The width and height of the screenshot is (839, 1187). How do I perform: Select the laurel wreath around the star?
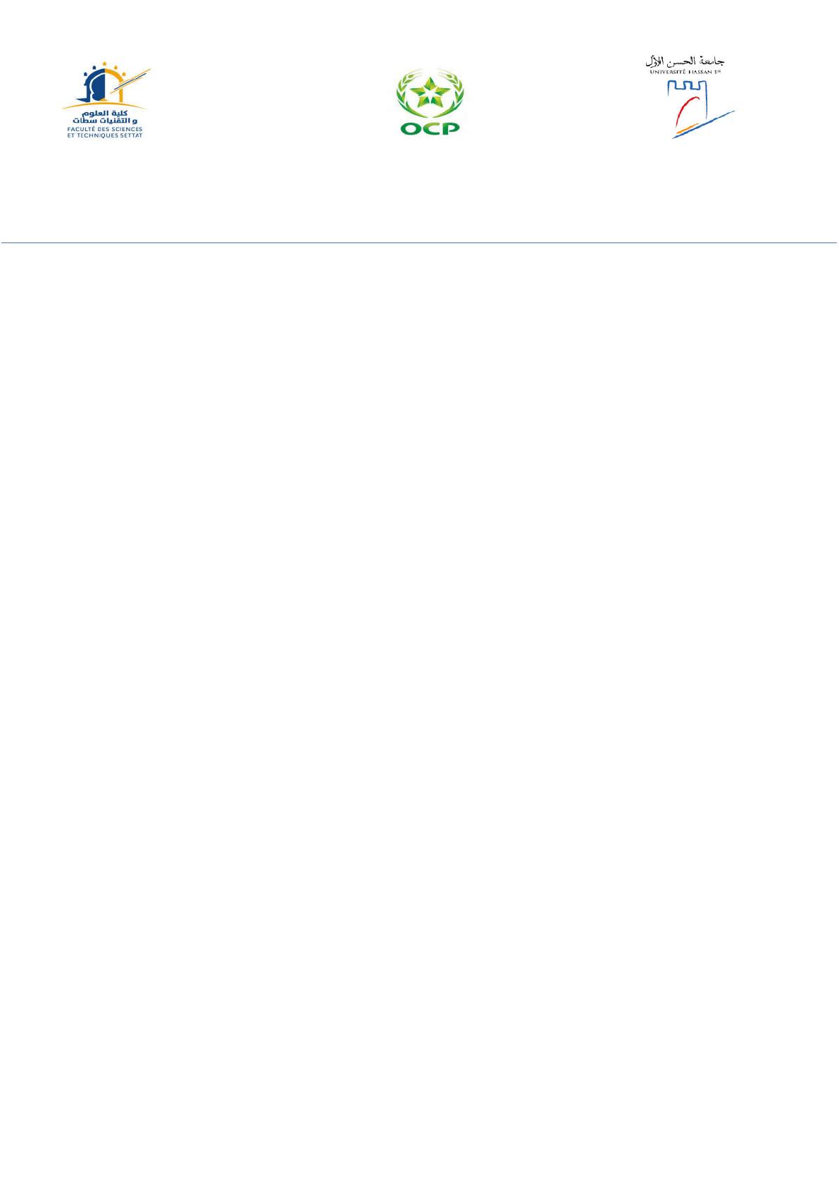[430, 94]
